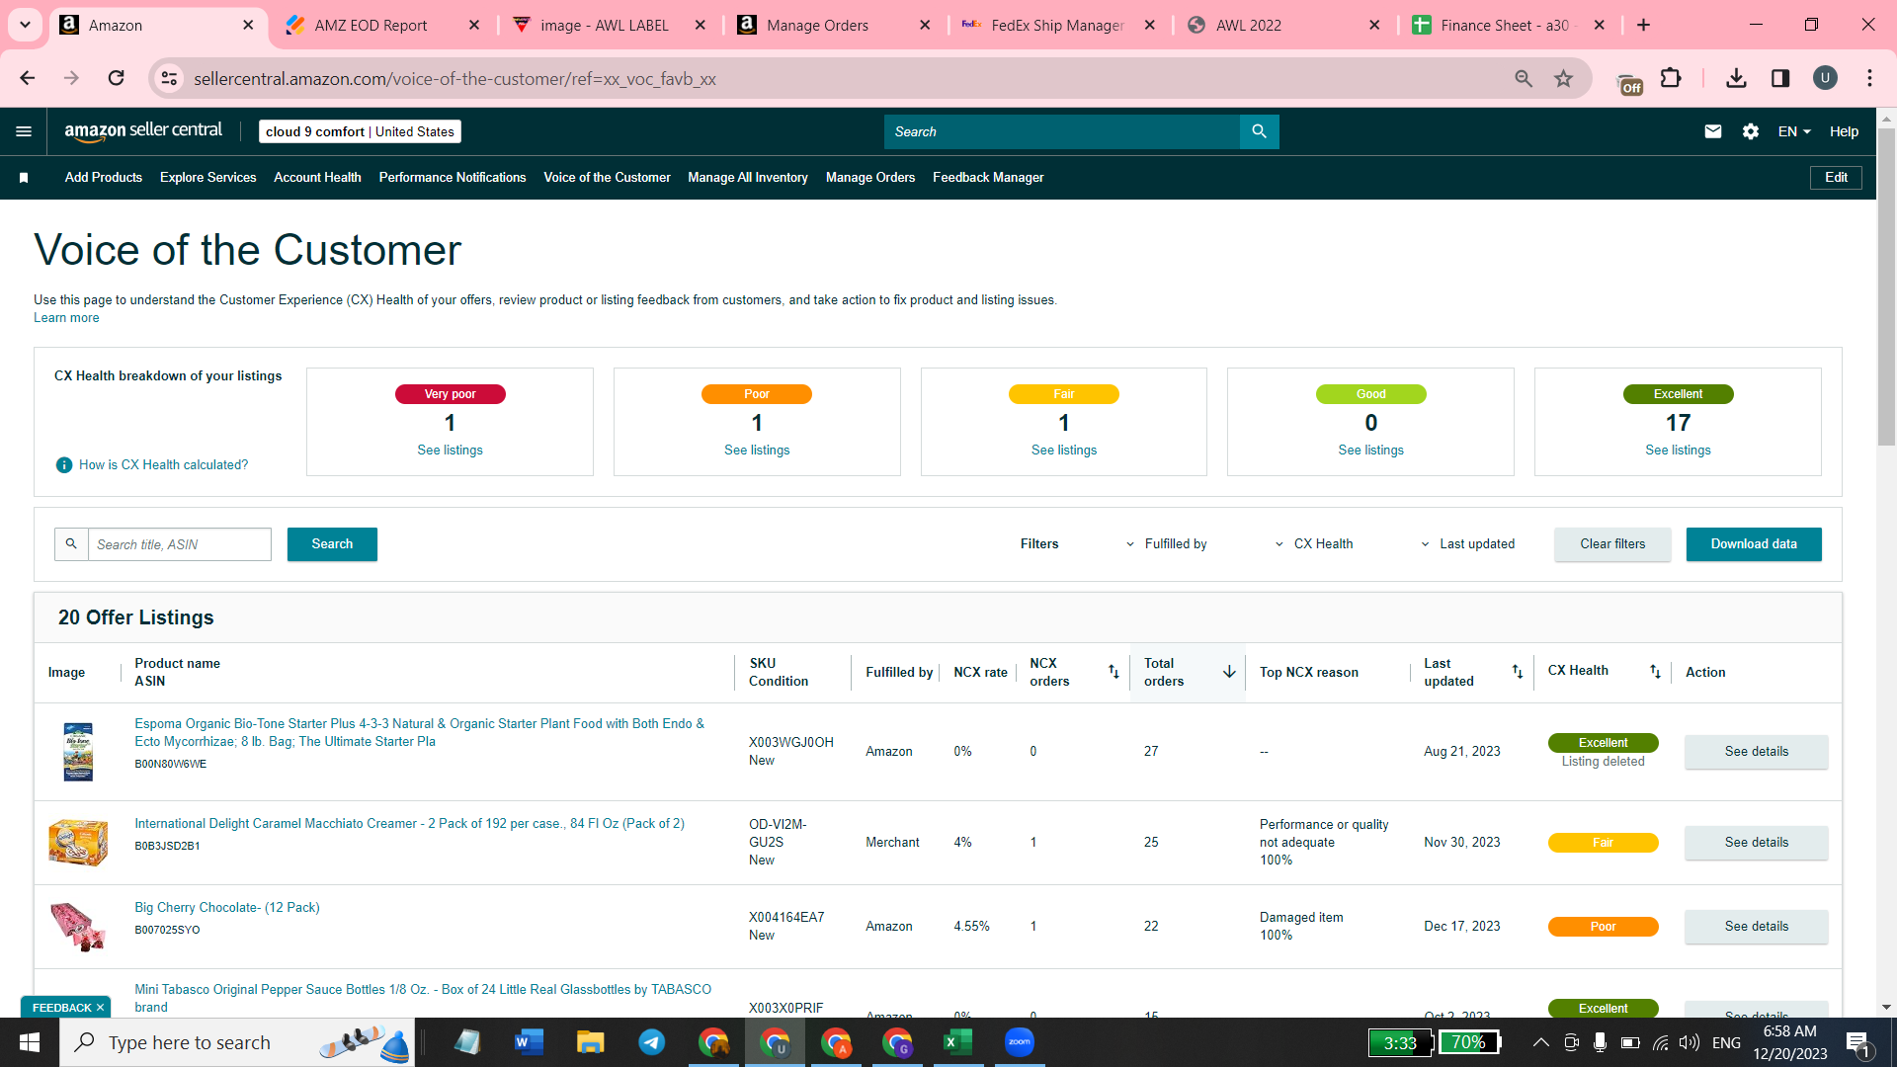Screen dimensions: 1897x1067
Task: Click the info icon beside CX Health calculated
Action: (64, 465)
